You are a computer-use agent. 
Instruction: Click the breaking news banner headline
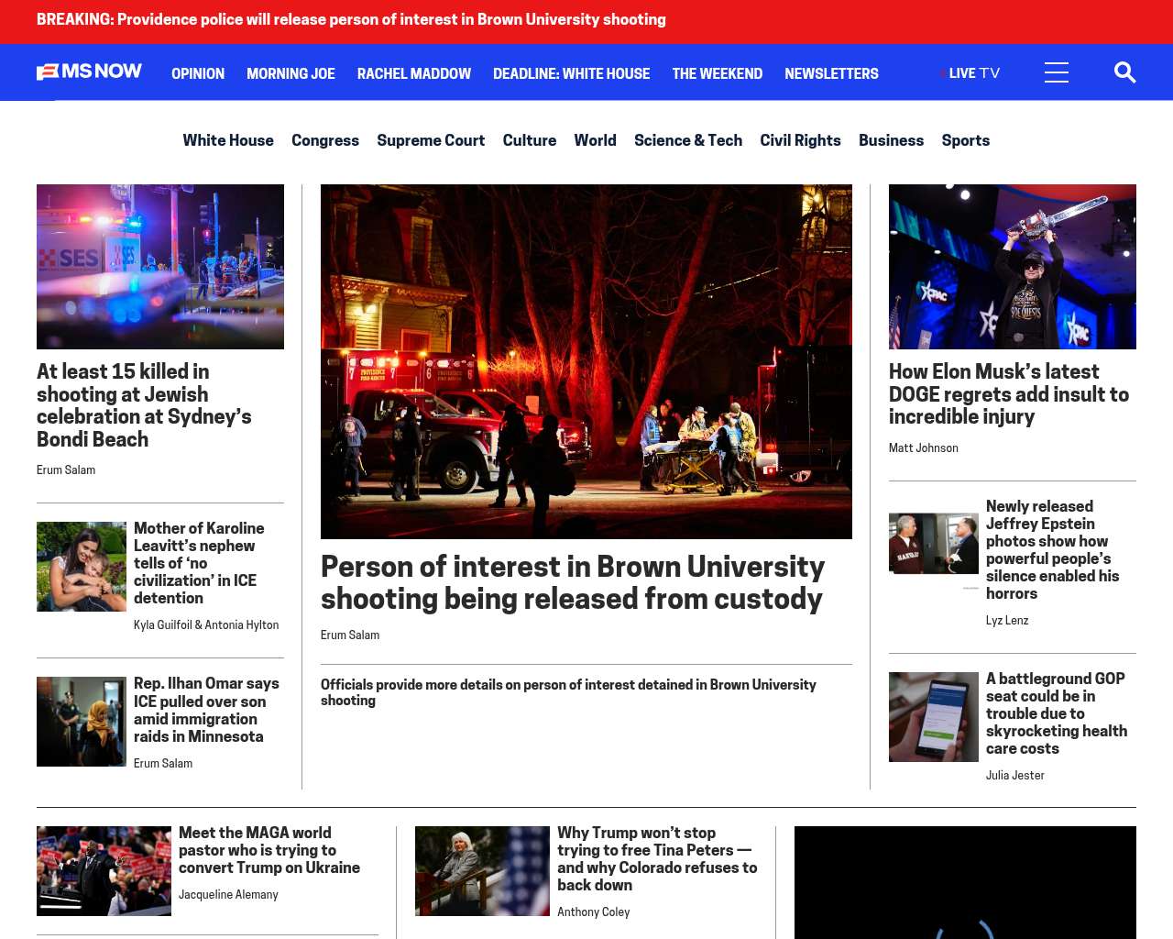[351, 19]
